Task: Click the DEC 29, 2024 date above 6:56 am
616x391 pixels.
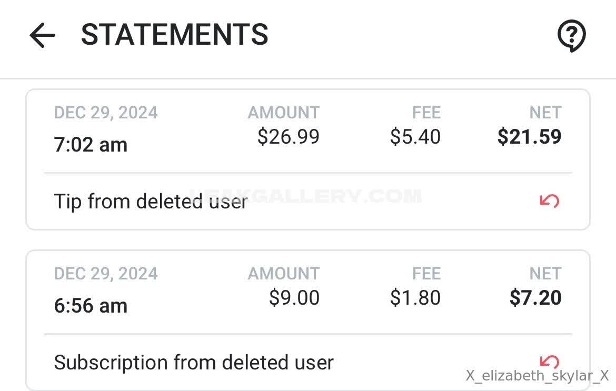Action: (x=106, y=274)
